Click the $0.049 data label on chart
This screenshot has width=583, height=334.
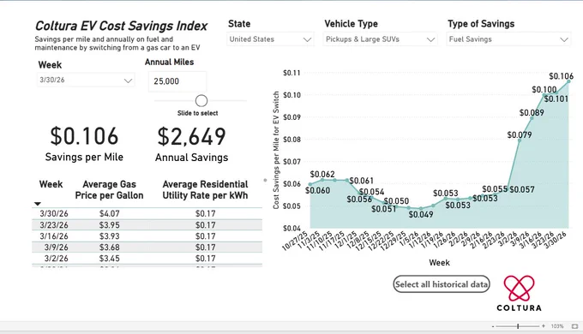tap(420, 215)
